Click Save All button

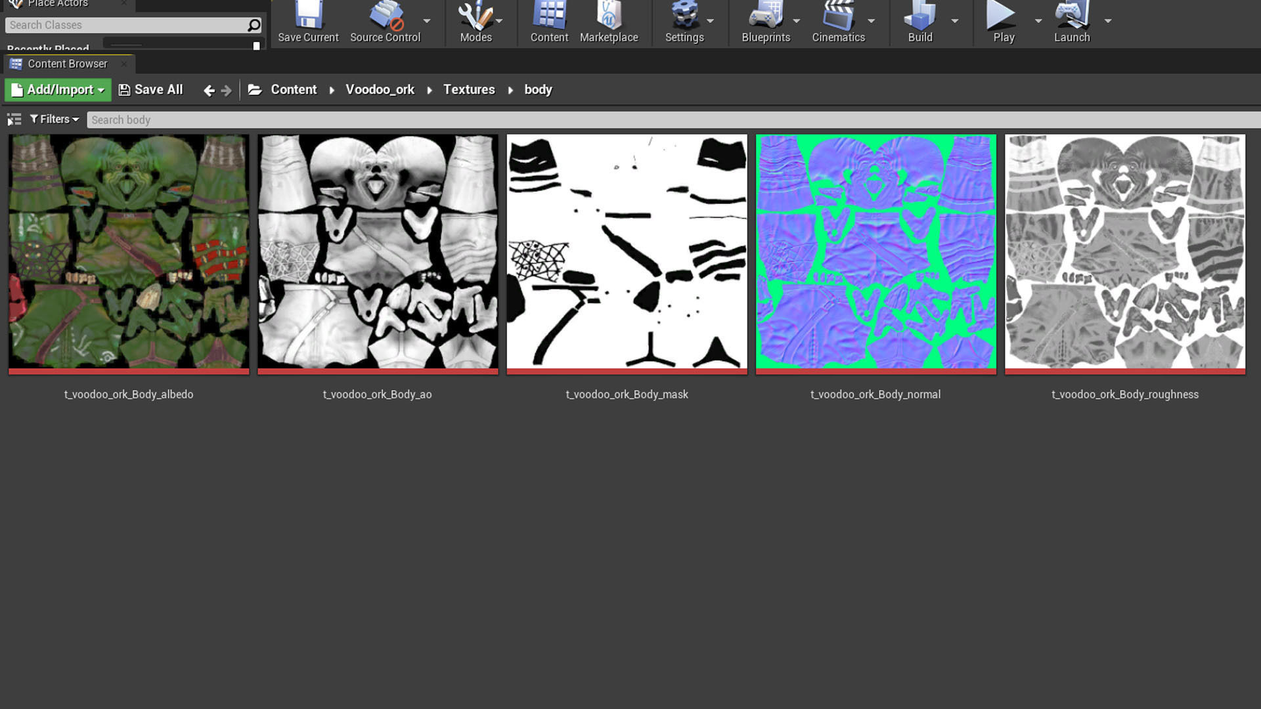tap(150, 90)
